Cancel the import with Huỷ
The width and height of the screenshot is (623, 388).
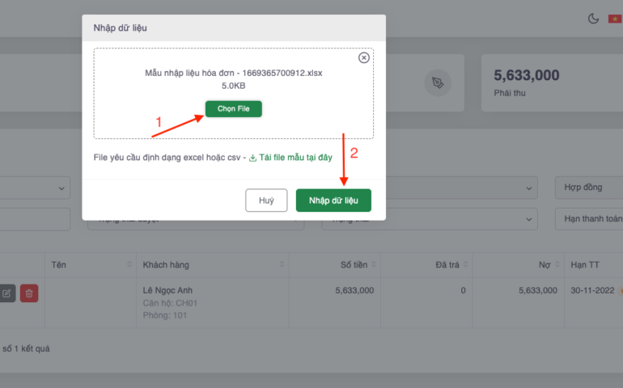tap(266, 200)
